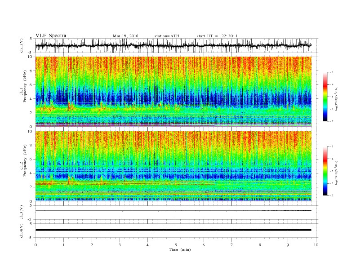This screenshot has height=275, width=356.
Task: Select the "ch.1 Frequency (kHz)" axis label
Action: (23, 86)
